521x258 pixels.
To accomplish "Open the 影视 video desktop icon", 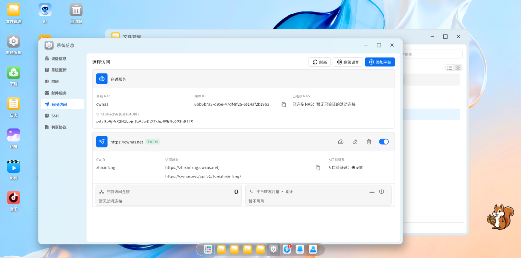I will point(14,170).
